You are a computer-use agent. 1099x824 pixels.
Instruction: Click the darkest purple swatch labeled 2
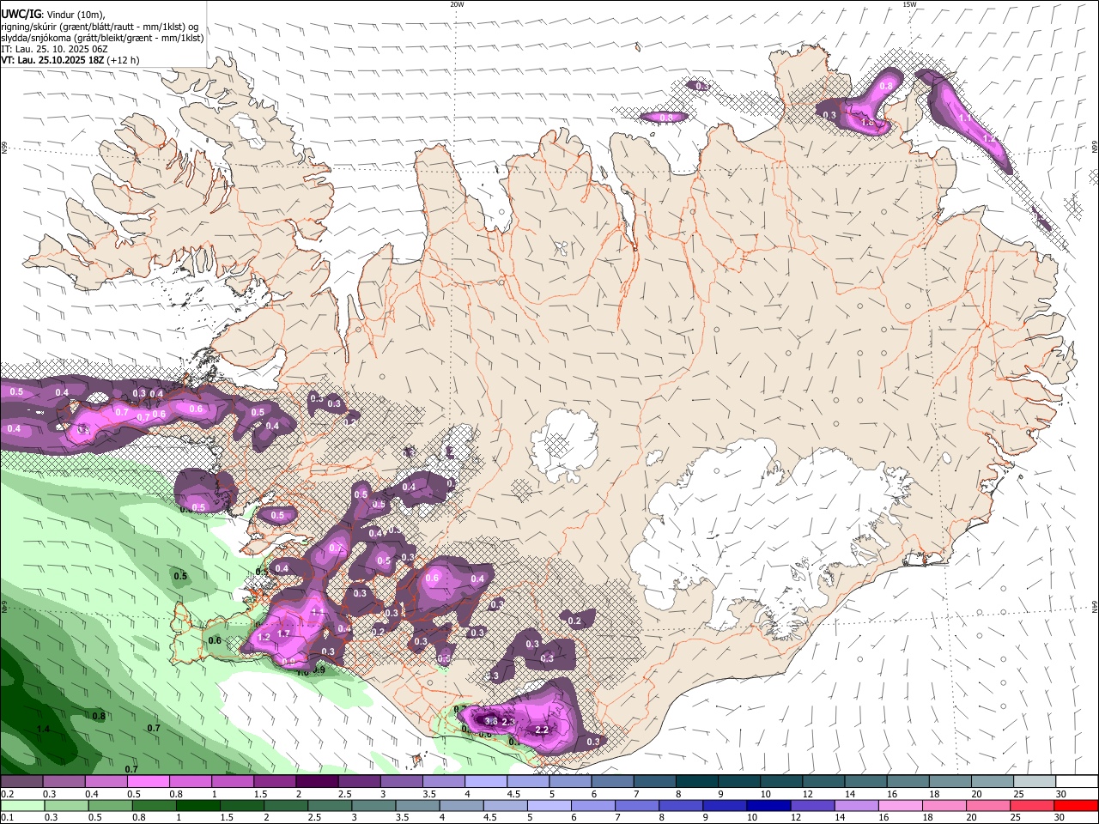point(316,782)
